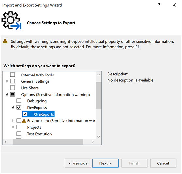Click the vertical scrollbar thumb

(99, 95)
